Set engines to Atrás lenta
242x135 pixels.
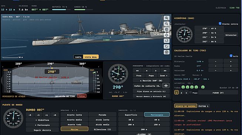[x=102, y=120]
